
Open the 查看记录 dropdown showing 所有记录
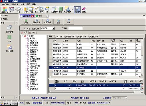pos(47,28)
